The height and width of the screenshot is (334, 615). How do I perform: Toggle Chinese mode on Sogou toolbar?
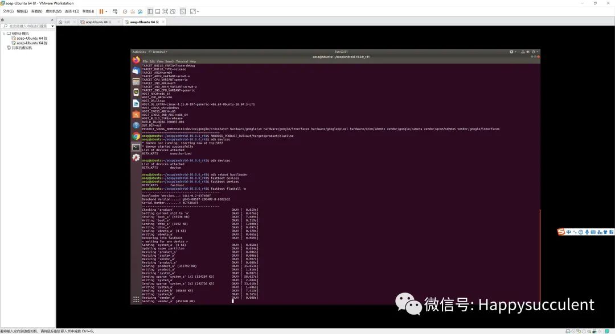[568, 232]
